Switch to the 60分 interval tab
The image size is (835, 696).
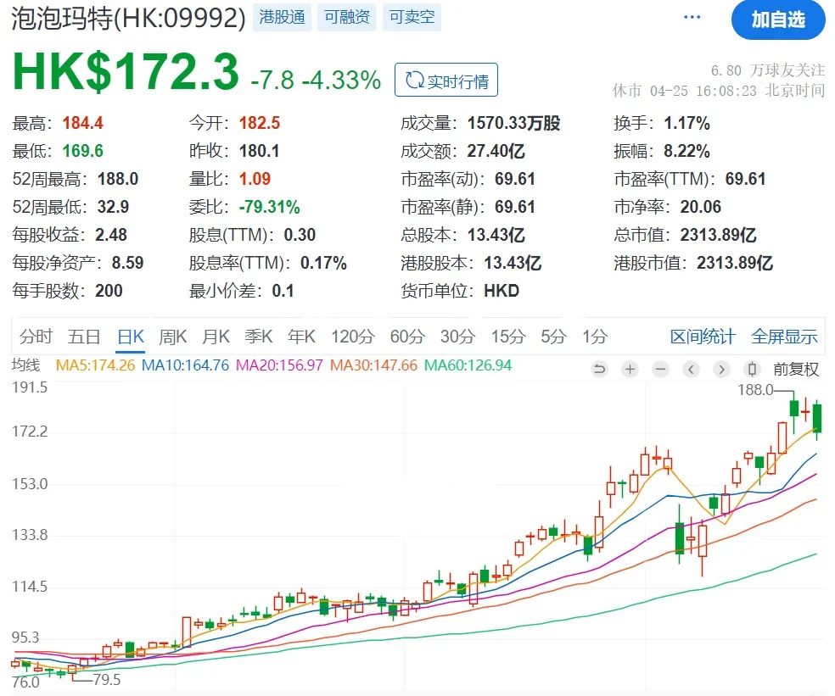point(406,337)
